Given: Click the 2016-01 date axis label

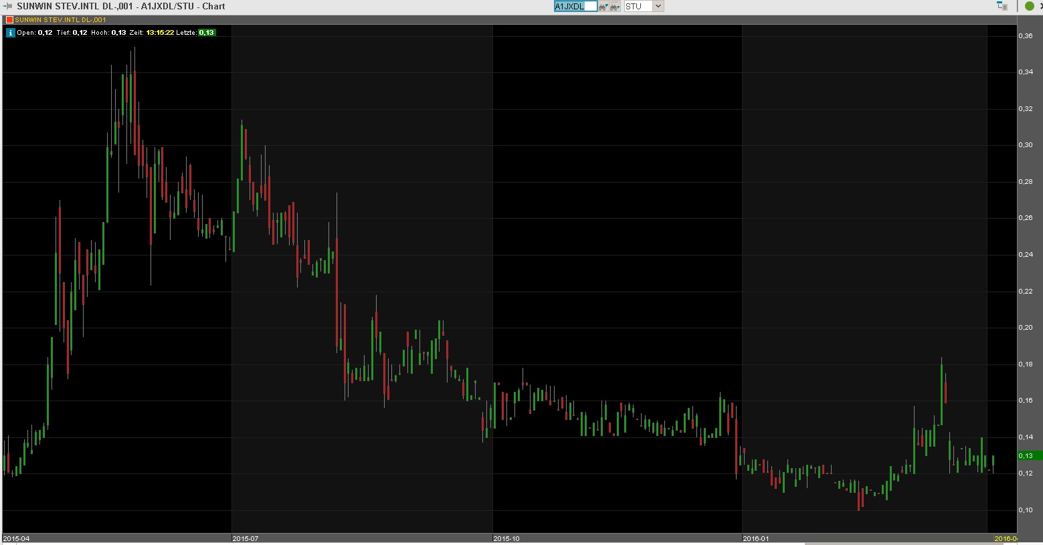Looking at the screenshot, I should tap(756, 538).
